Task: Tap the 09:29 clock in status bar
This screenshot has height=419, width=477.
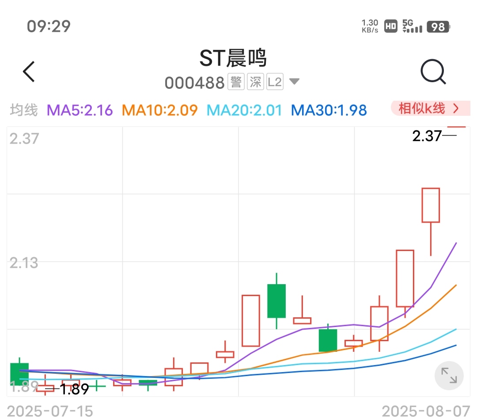Action: 49,26
